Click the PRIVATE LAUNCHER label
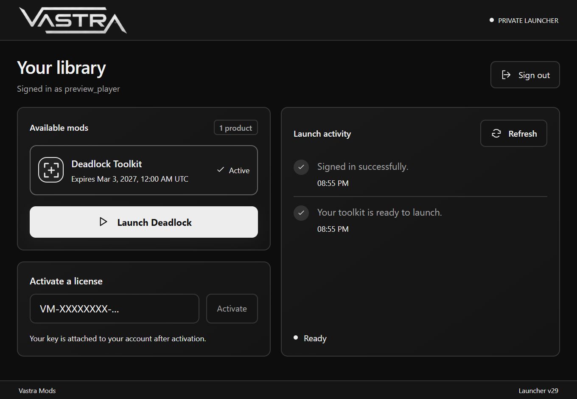Image resolution: width=577 pixels, height=399 pixels. (528, 20)
